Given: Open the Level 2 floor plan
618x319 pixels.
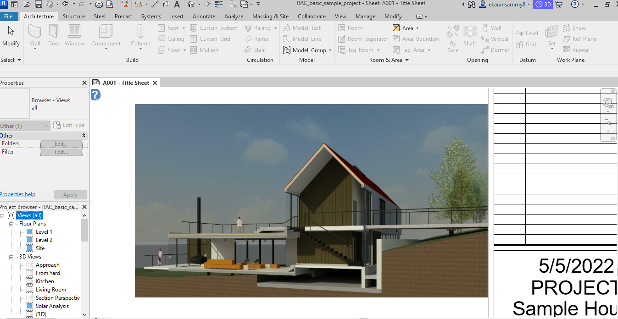Looking at the screenshot, I should tap(44, 240).
